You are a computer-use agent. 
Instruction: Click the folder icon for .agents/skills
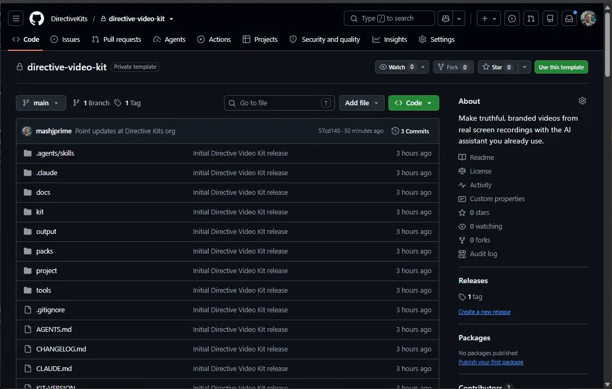[28, 153]
